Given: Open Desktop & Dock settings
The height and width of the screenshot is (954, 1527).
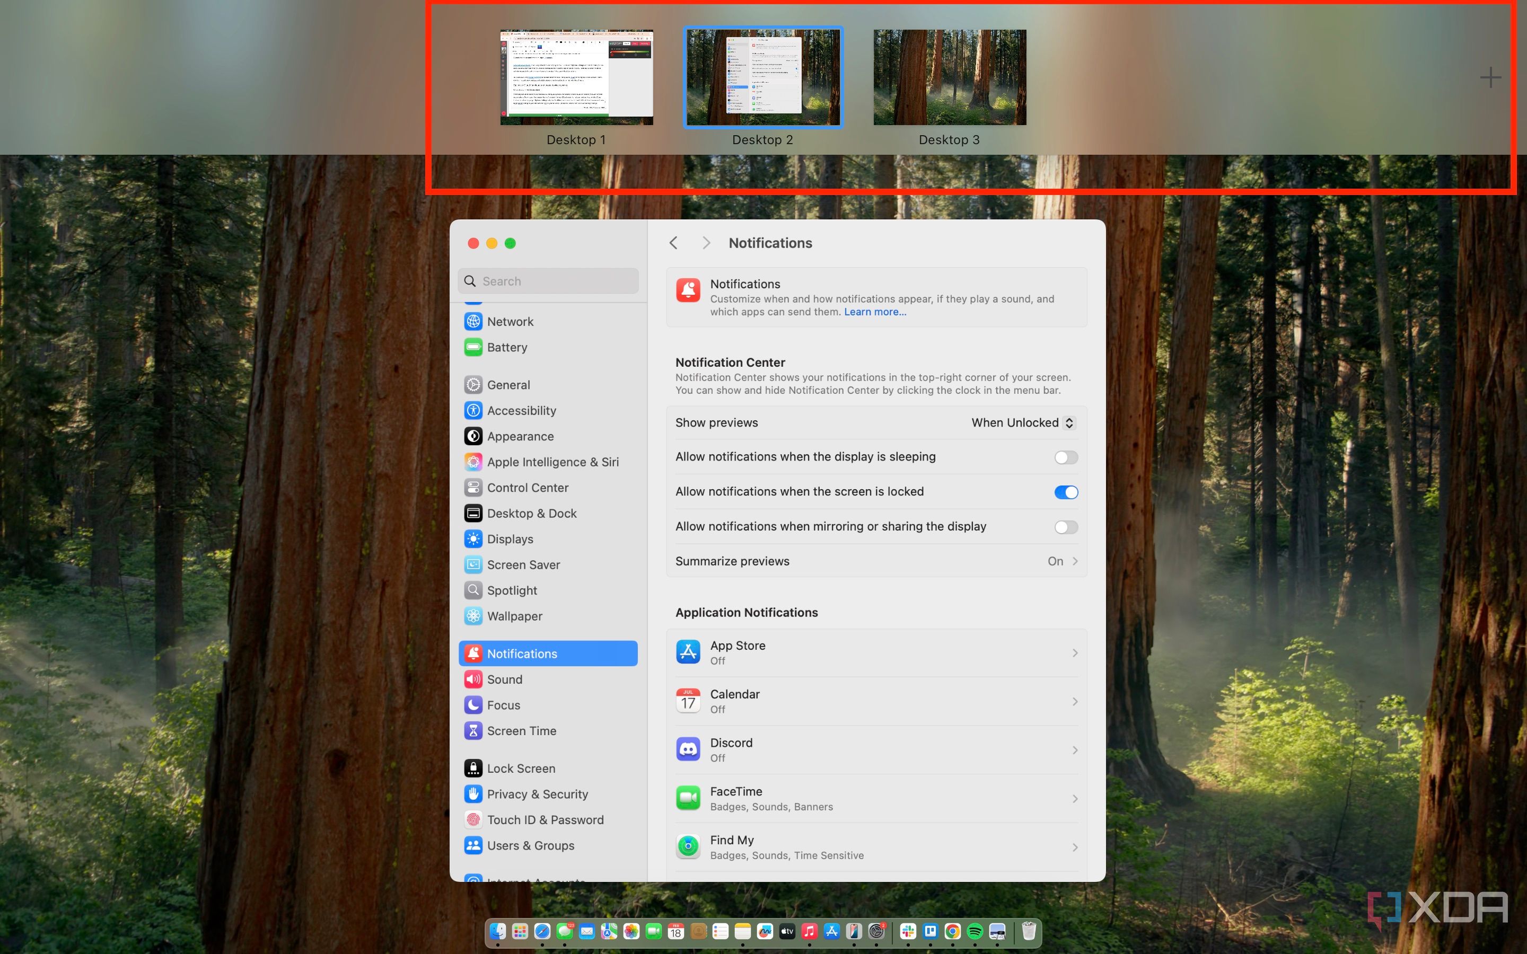Looking at the screenshot, I should pyautogui.click(x=548, y=513).
